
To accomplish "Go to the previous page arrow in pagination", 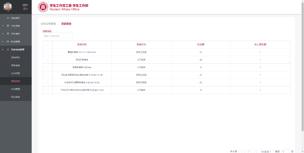I will coord(242,152).
